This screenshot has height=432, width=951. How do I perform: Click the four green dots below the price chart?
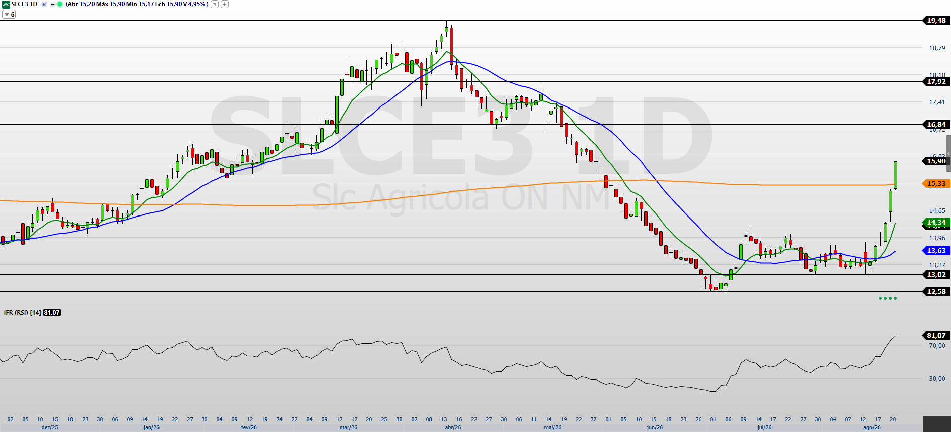(x=888, y=298)
